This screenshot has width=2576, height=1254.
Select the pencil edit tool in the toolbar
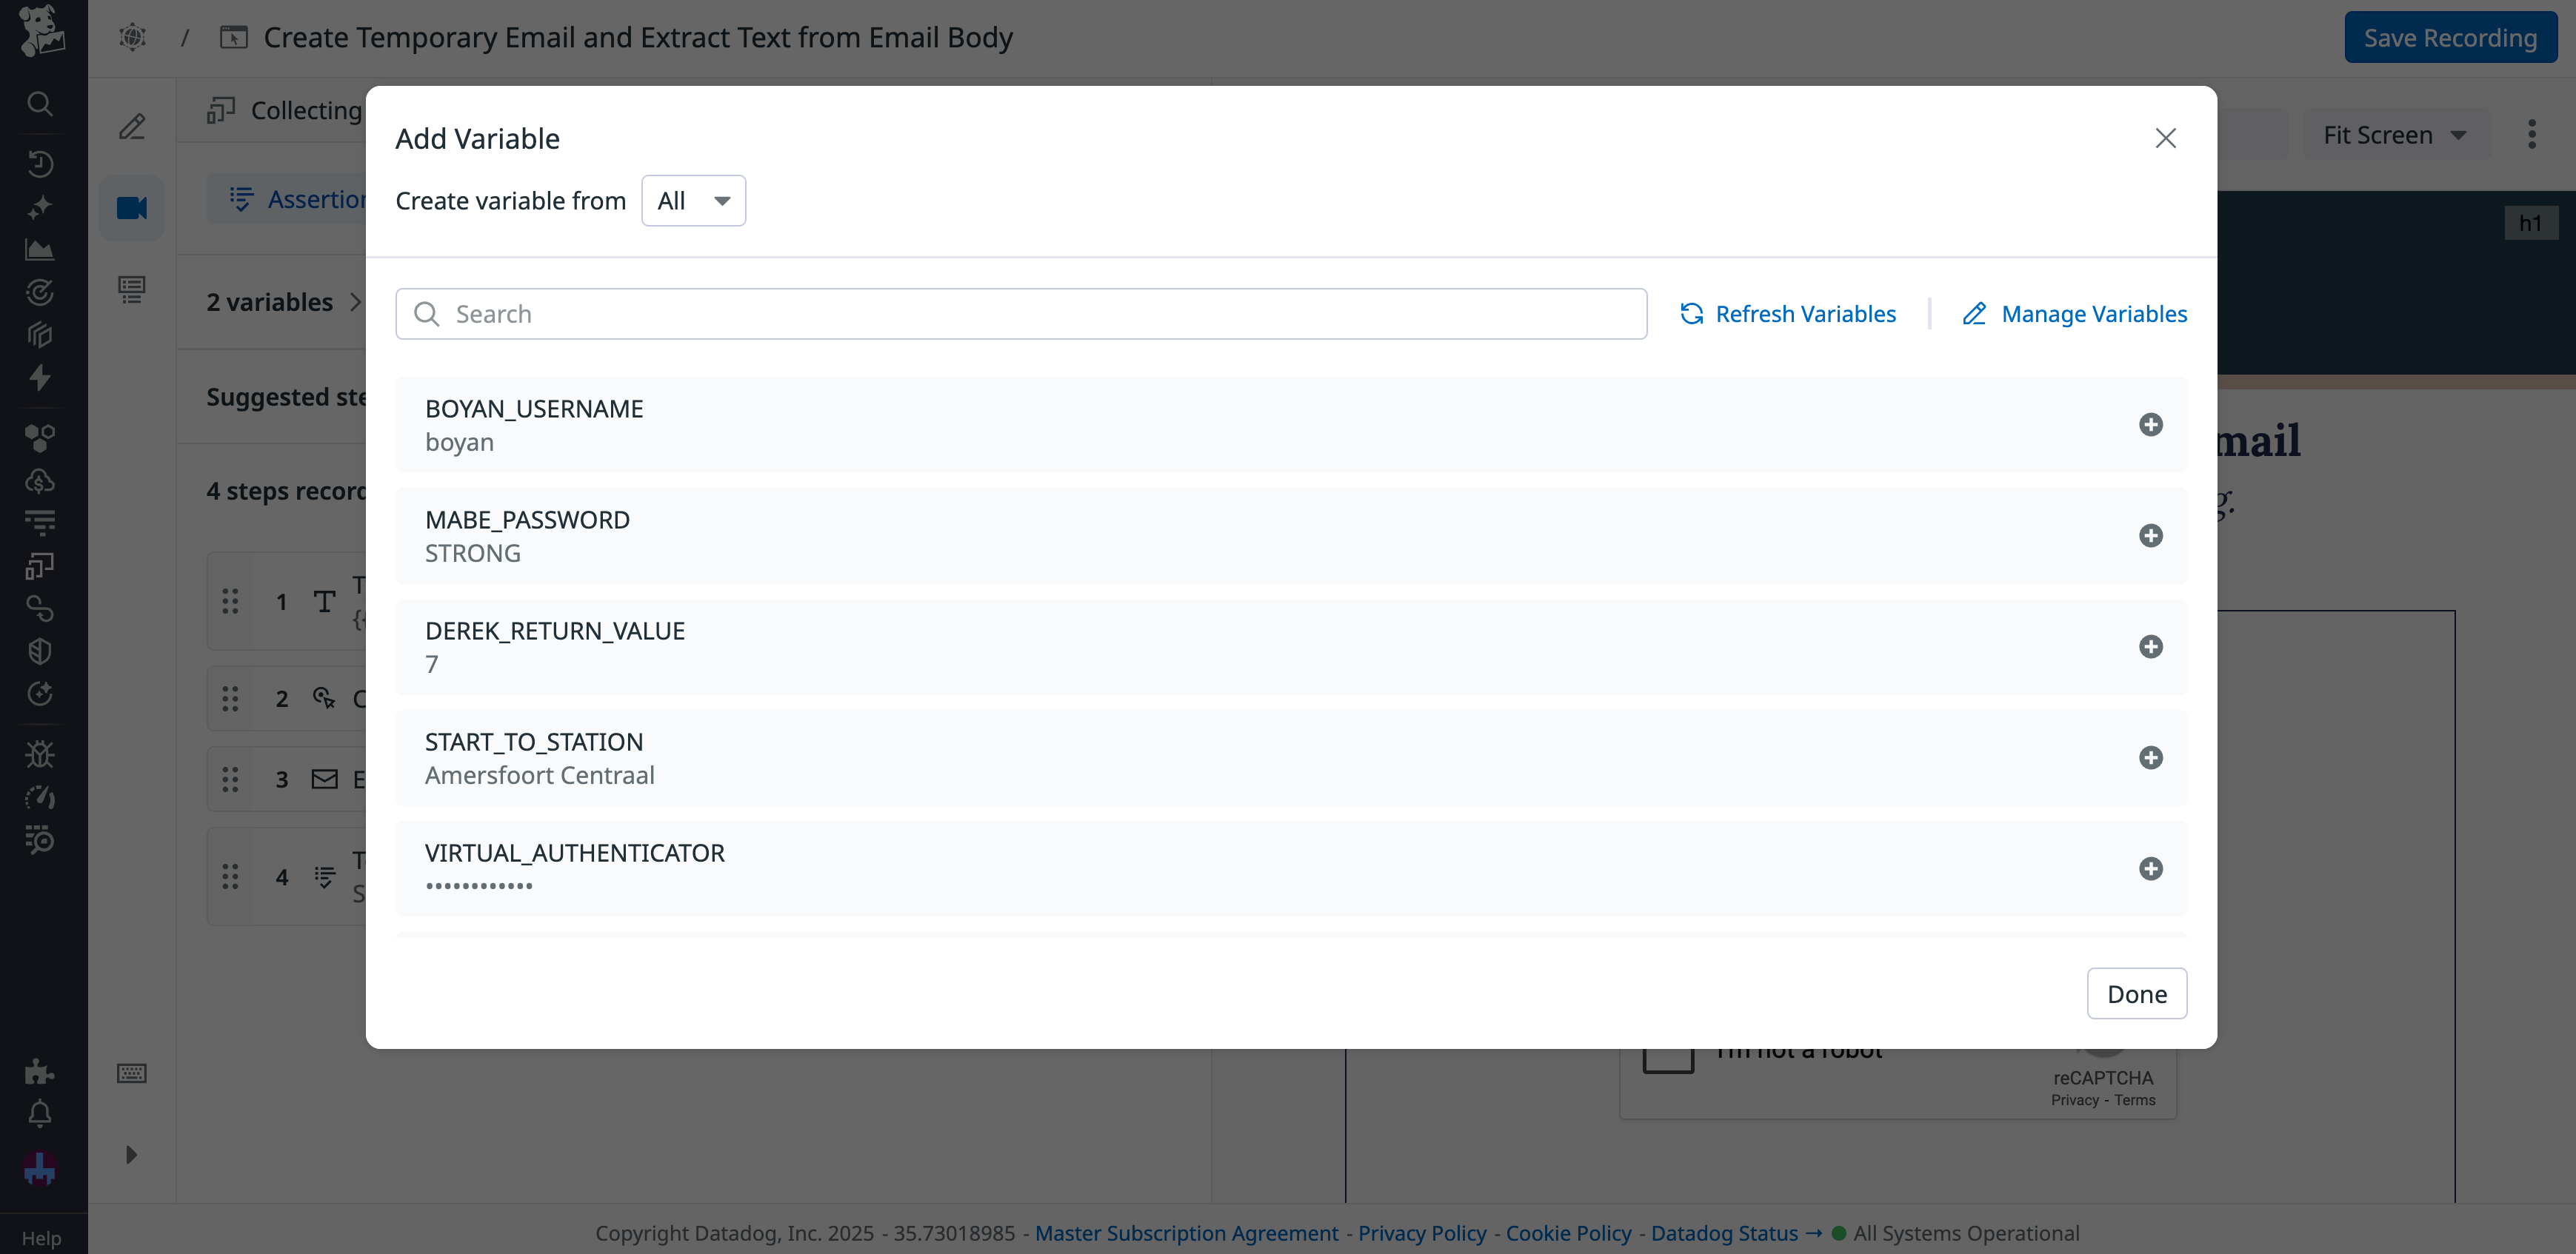(x=133, y=126)
